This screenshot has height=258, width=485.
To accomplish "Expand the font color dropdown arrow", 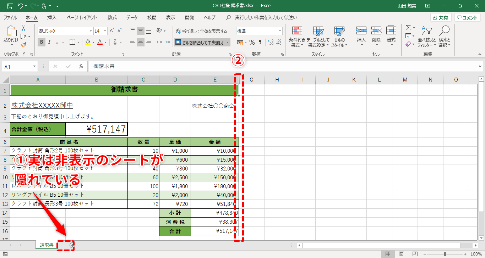I will tap(106, 42).
